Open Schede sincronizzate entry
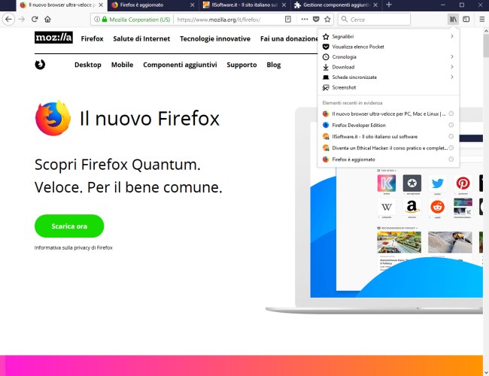Screen dimensions: 489x376 (388, 77)
